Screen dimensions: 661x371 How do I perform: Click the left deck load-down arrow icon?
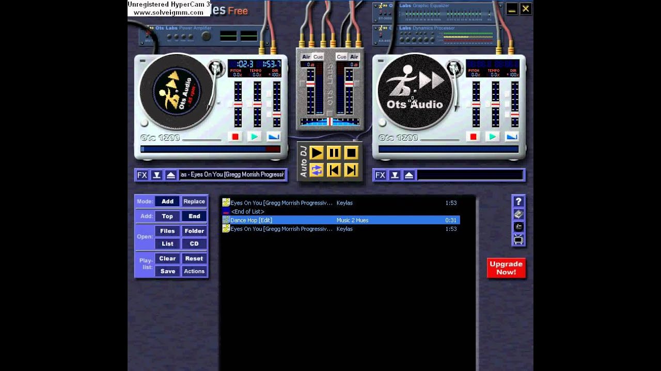(x=156, y=175)
